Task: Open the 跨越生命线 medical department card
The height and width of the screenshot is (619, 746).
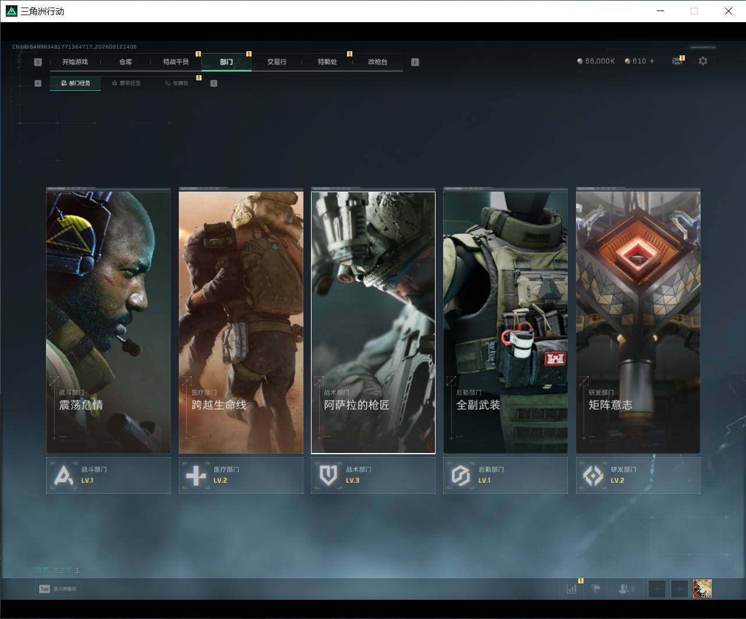Action: click(241, 322)
